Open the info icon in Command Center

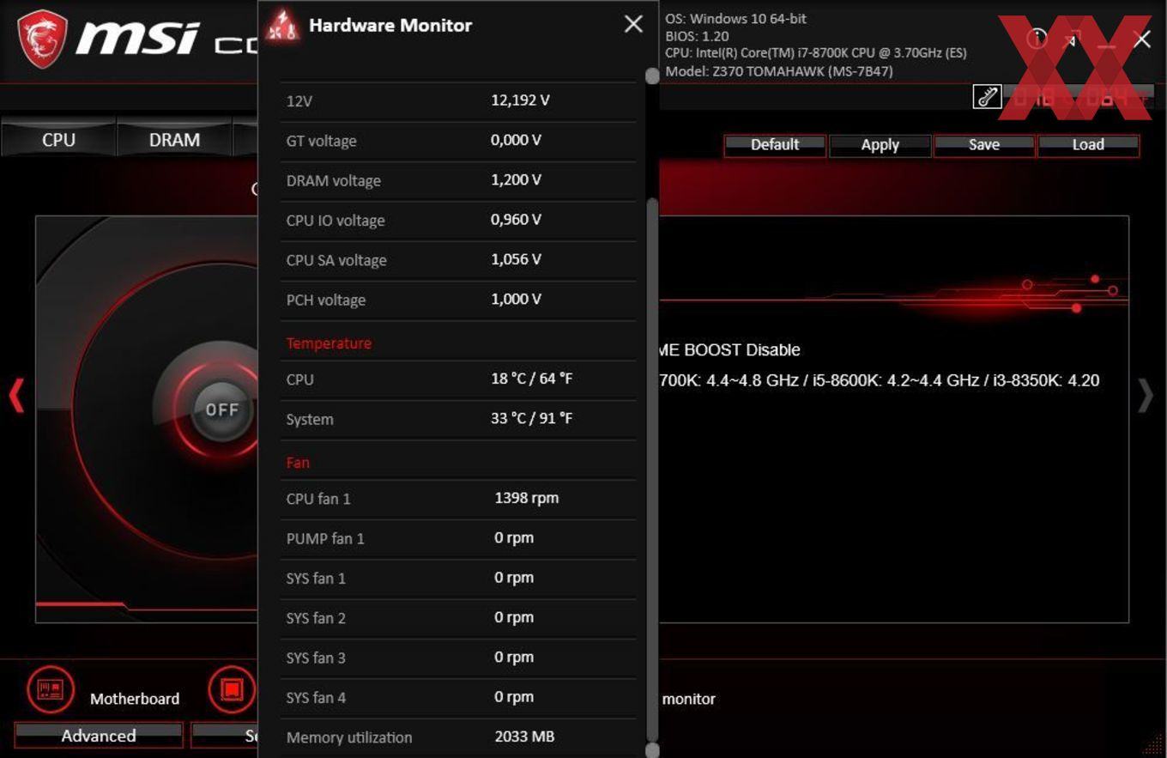pos(1037,39)
